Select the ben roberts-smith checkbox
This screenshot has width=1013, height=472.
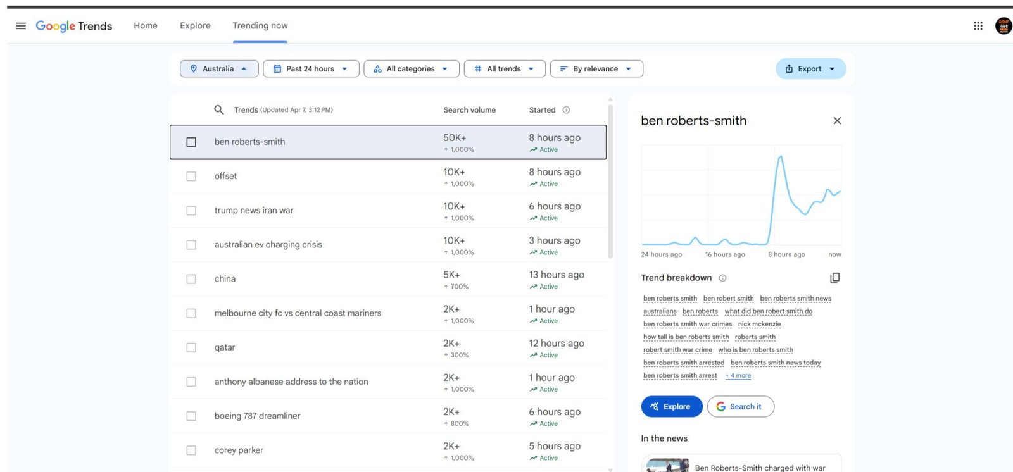click(191, 142)
